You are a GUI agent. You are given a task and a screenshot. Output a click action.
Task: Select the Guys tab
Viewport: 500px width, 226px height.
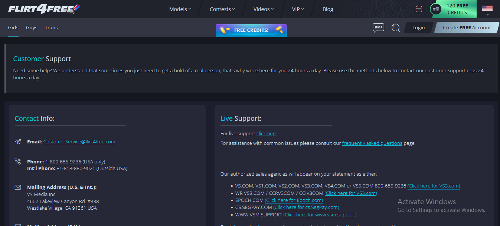tap(32, 28)
